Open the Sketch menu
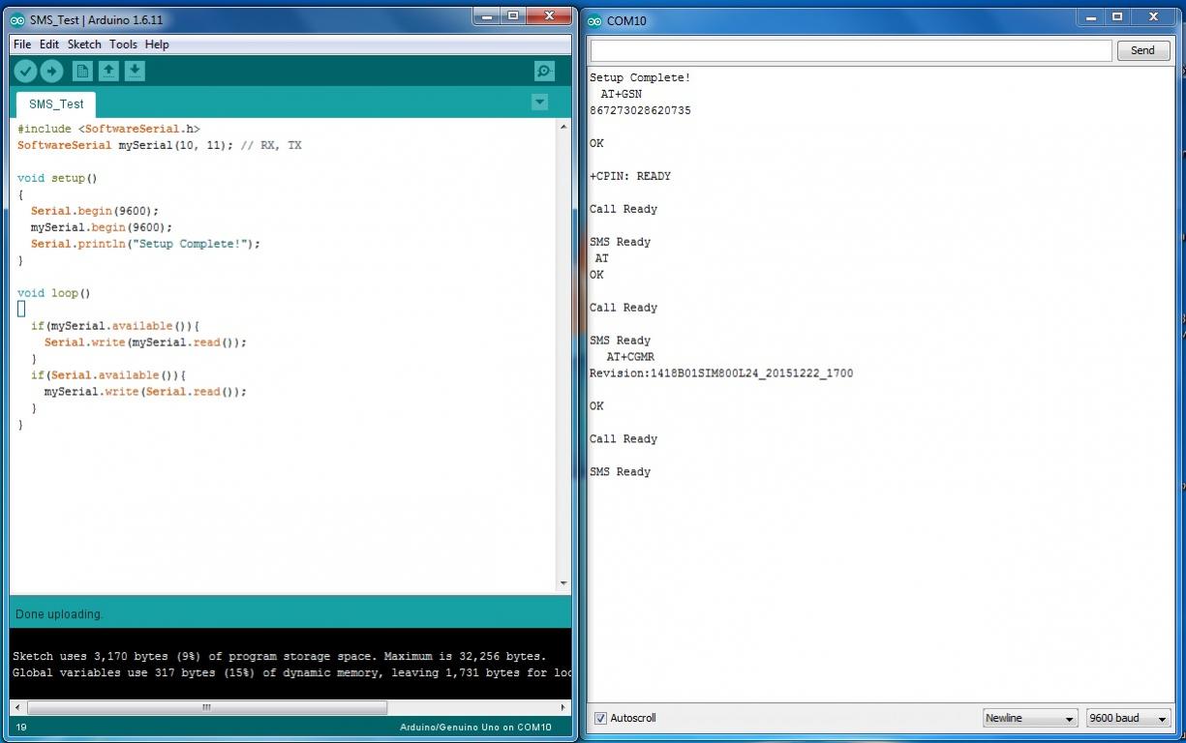The height and width of the screenshot is (743, 1186). point(84,45)
